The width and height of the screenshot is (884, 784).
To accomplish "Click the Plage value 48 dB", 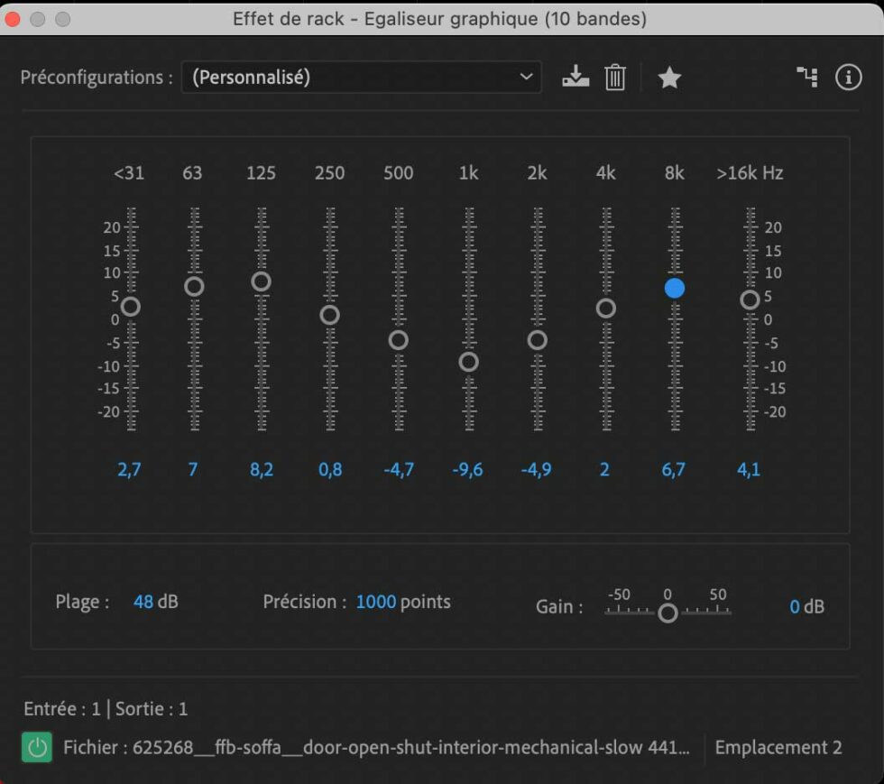I will pos(143,602).
